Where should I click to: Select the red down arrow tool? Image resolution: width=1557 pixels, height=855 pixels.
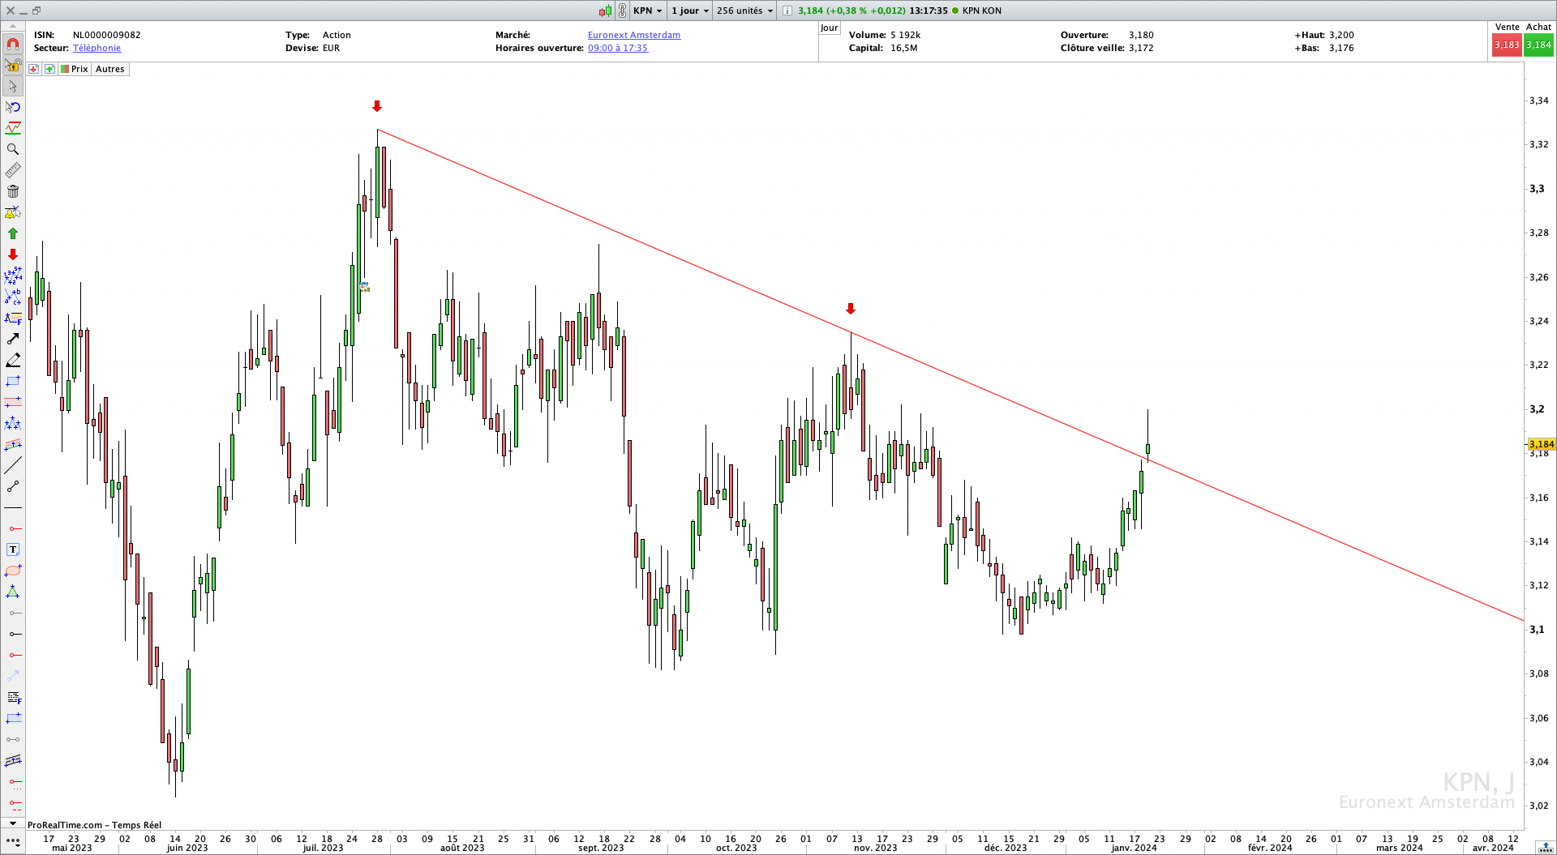point(13,254)
